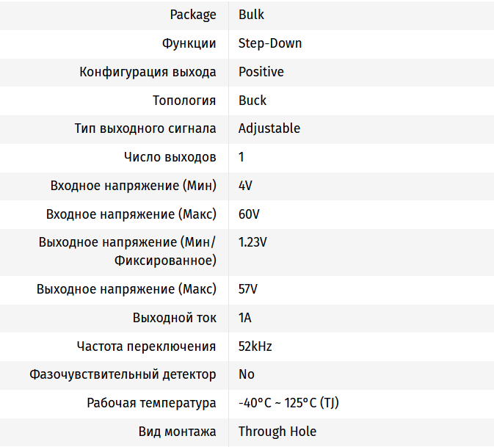Select the "Bulk" package value
This screenshot has height=447, width=494.
coord(251,15)
